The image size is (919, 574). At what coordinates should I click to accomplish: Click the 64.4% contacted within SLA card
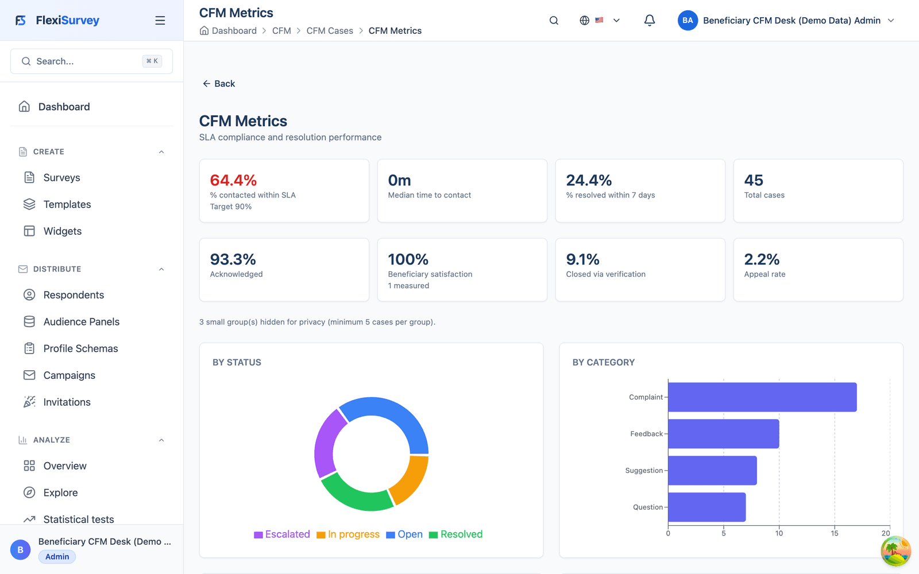[x=284, y=191]
